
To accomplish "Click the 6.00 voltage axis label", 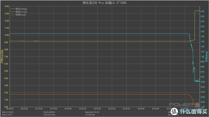I will click(x=6, y=64).
